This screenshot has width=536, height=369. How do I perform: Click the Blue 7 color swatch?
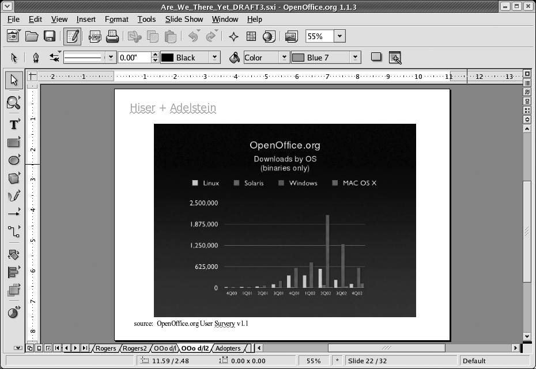299,58
